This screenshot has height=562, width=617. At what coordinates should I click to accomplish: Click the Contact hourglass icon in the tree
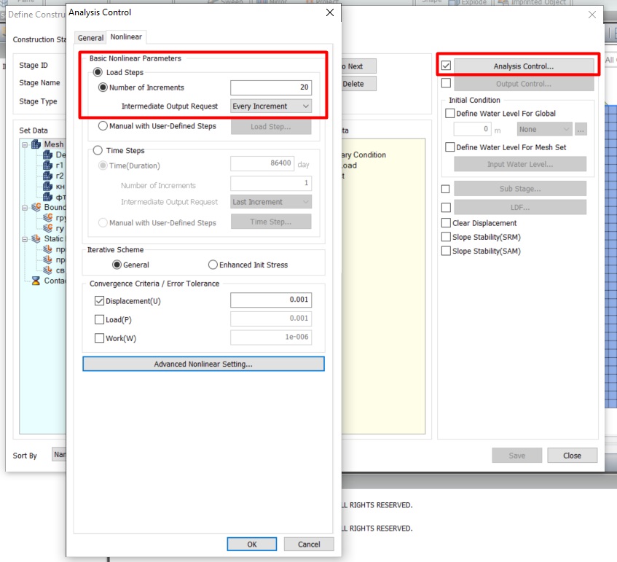point(36,281)
